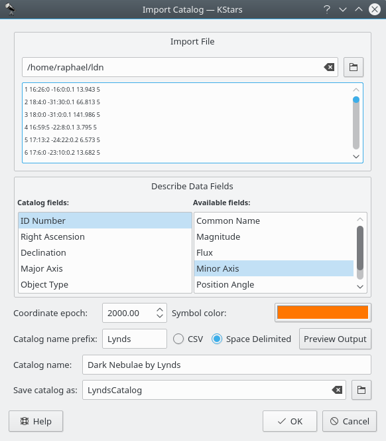Open the orange symbol color picker
This screenshot has height=441, width=386.
pyautogui.click(x=323, y=312)
